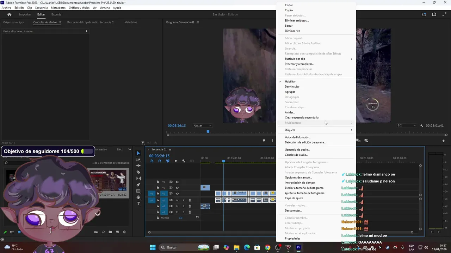Expand Varios clips seleccionados arrow

87,31
